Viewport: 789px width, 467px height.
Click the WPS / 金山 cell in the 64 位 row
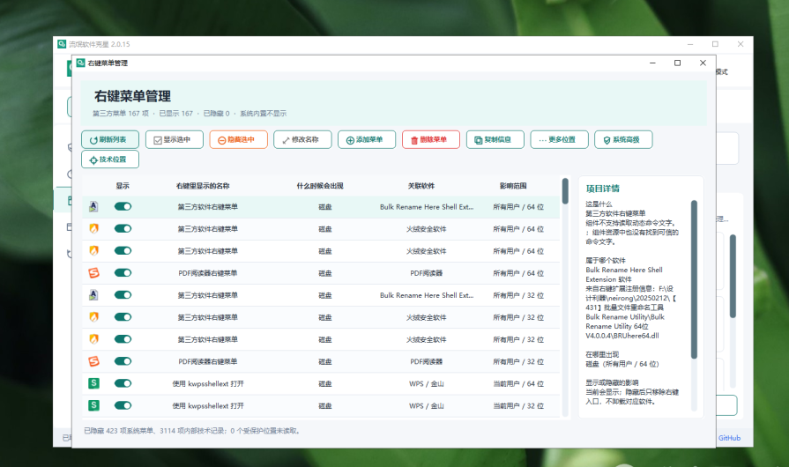426,383
